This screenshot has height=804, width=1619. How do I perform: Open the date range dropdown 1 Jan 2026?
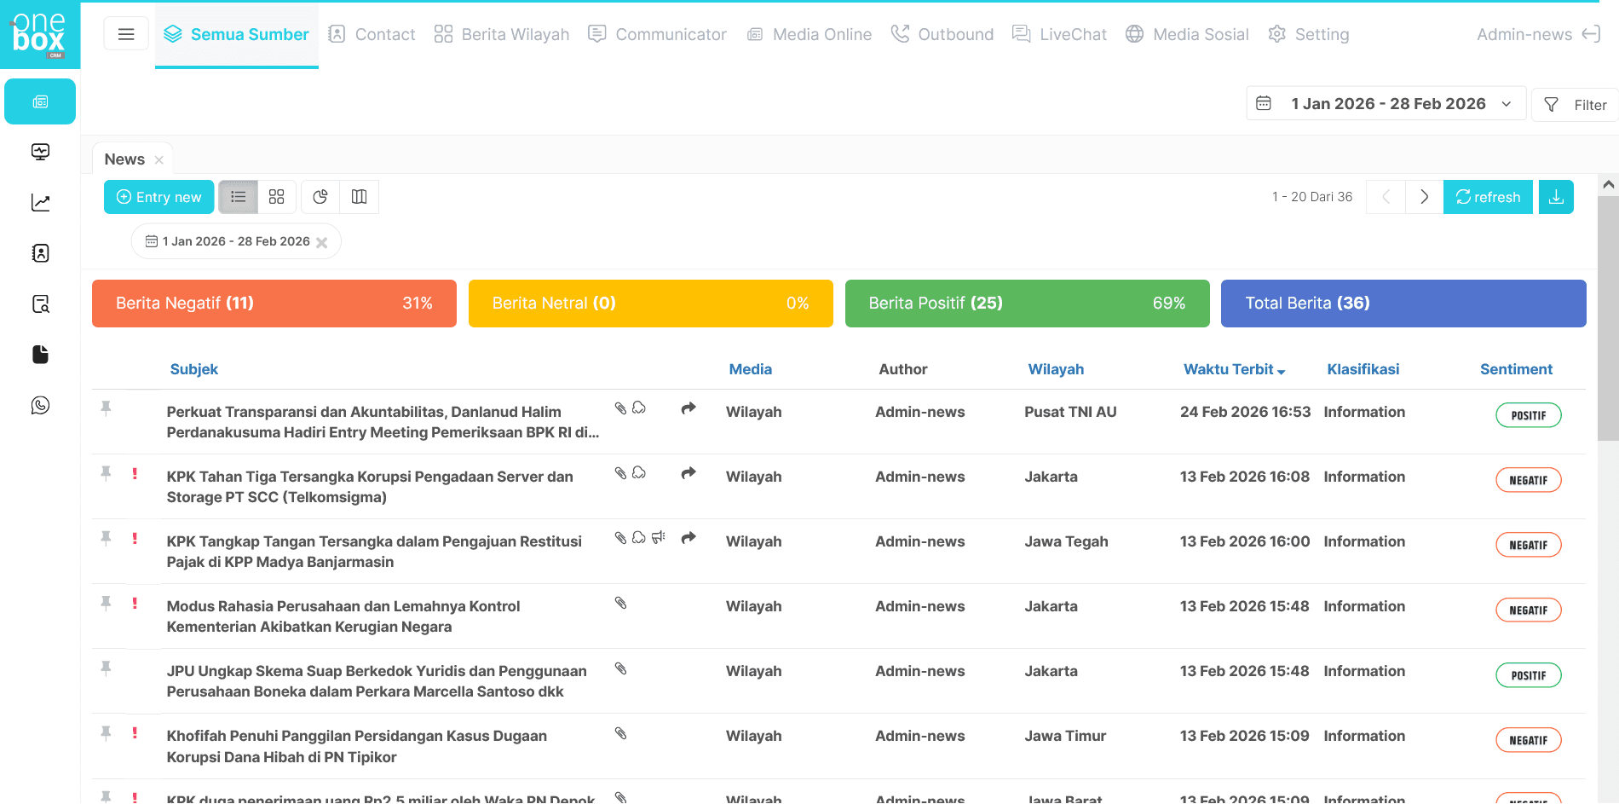pyautogui.click(x=1386, y=104)
